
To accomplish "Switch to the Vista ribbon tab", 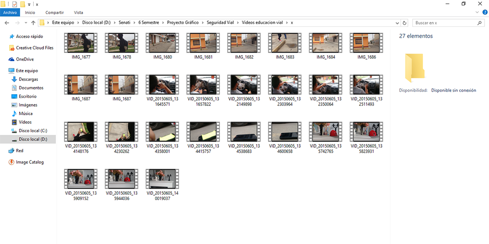I will click(78, 13).
